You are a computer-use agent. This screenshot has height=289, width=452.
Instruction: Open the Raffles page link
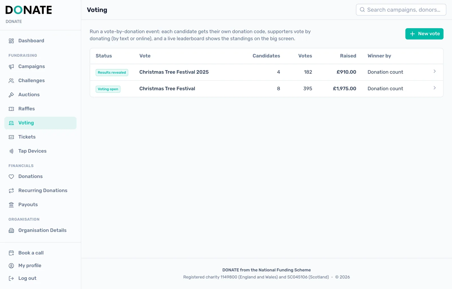click(x=40, y=109)
